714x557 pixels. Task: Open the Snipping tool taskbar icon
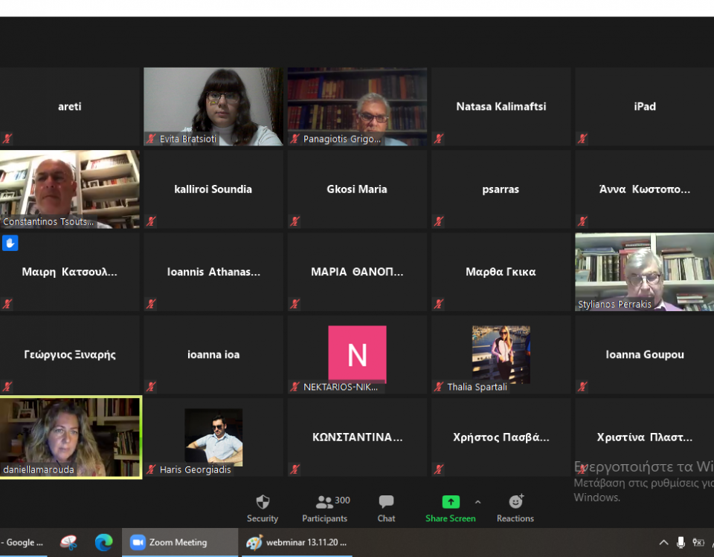68,542
